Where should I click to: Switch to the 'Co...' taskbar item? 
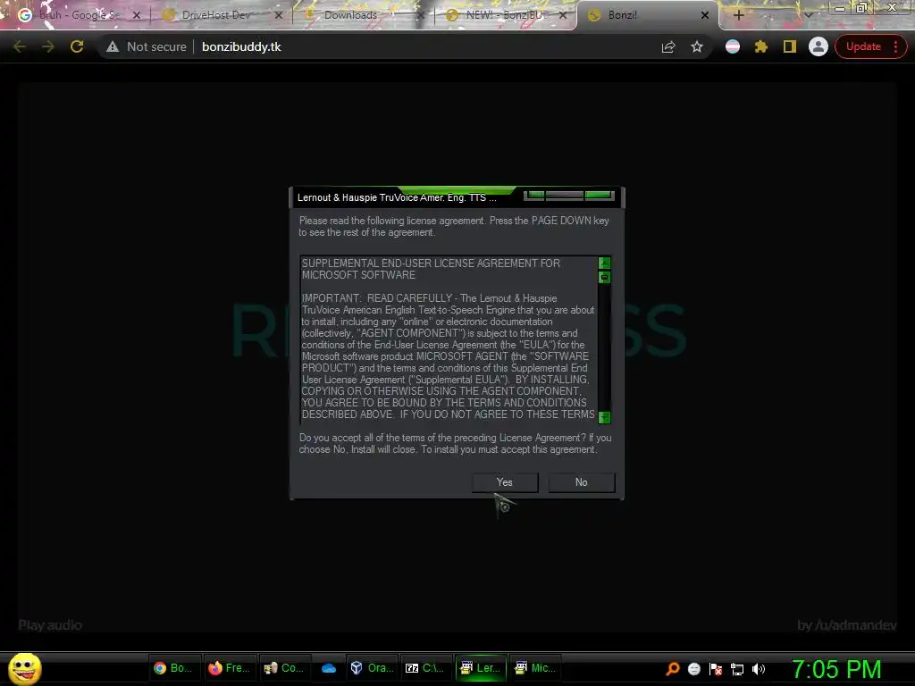[x=284, y=668]
